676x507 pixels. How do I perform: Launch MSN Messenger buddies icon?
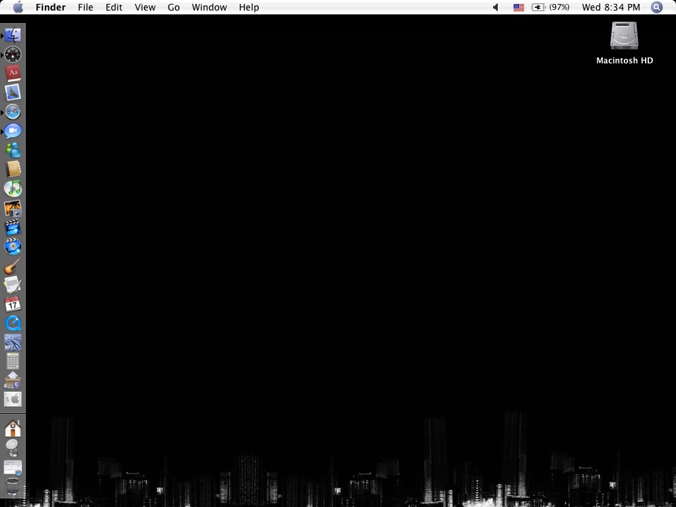pyautogui.click(x=13, y=150)
